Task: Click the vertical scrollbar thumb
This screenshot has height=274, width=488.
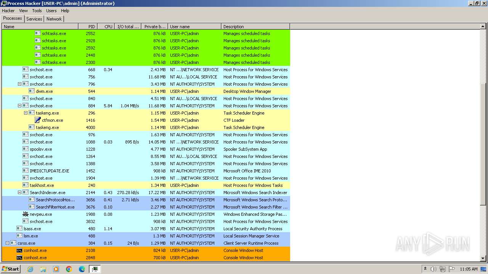Action: point(483,145)
